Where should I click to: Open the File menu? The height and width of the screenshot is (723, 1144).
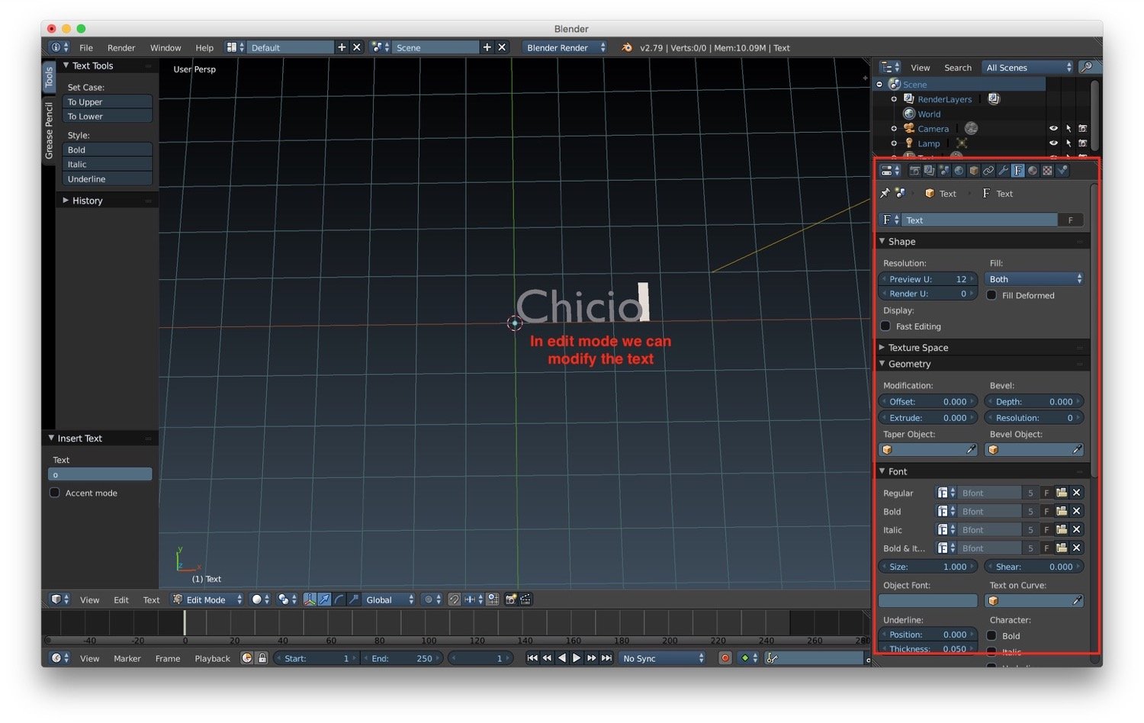[86, 47]
